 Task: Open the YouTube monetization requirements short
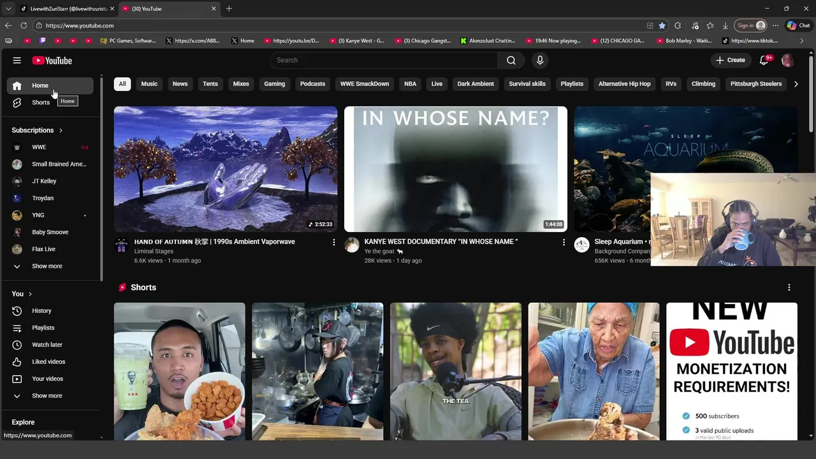coord(731,372)
